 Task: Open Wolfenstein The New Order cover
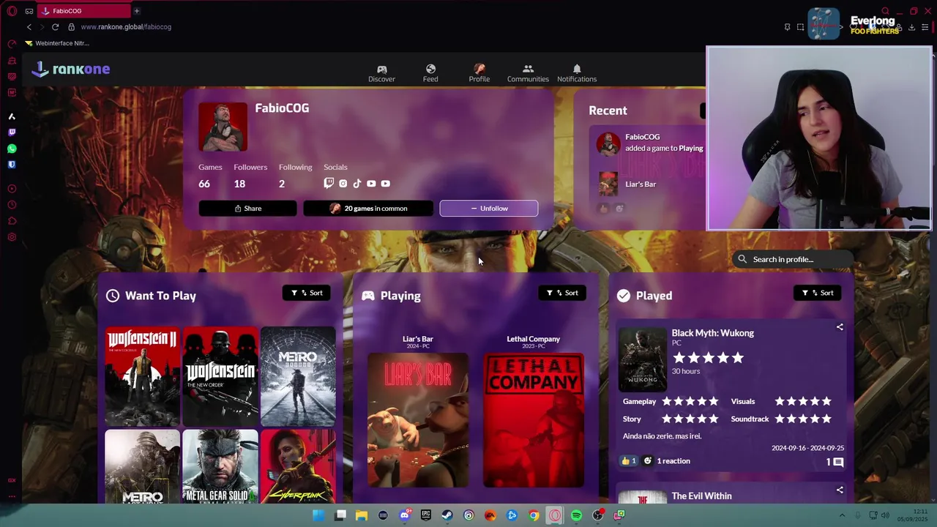pos(220,376)
